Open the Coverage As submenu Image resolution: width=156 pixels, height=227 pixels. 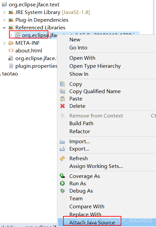(x=85, y=176)
